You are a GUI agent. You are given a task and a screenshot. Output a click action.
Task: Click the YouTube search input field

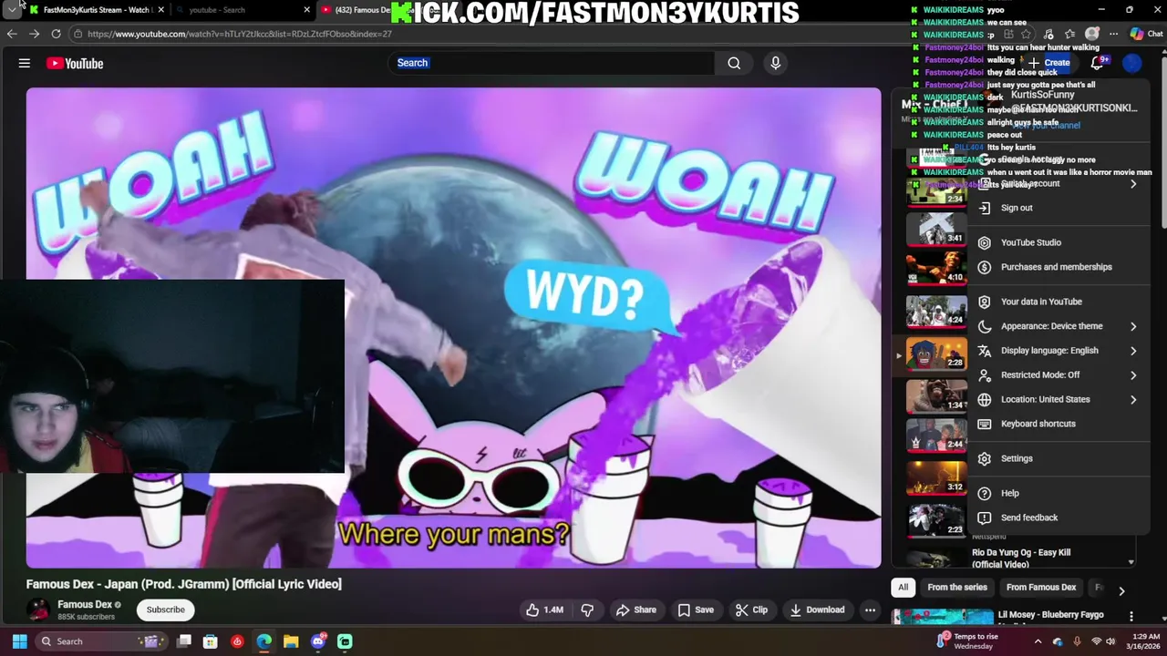pos(552,63)
